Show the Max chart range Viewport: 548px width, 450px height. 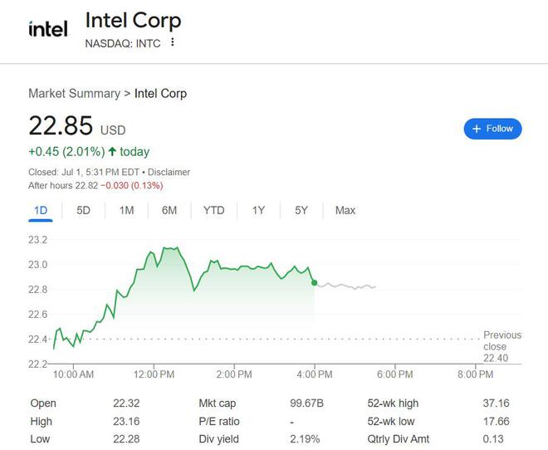(x=345, y=210)
